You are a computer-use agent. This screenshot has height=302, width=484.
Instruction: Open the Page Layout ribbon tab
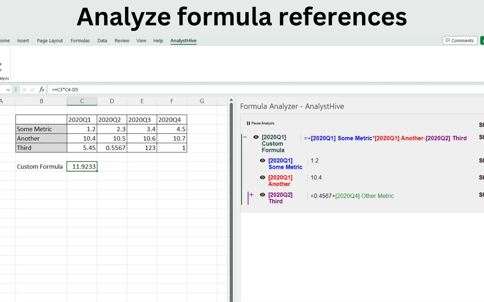point(50,40)
